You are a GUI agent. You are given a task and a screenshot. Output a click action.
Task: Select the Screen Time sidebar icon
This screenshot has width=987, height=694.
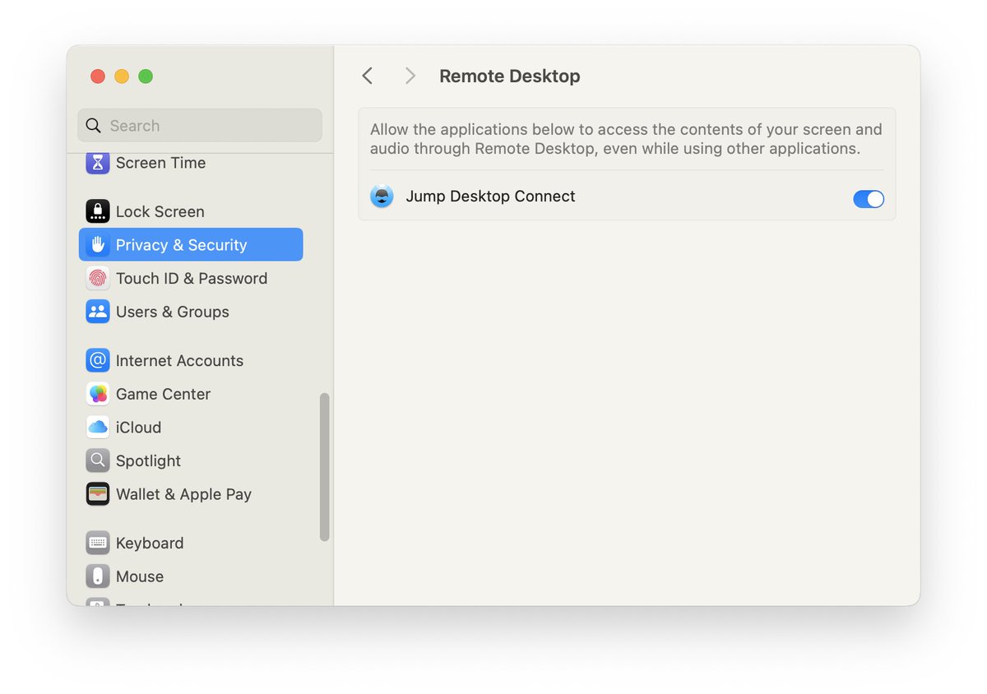(x=97, y=163)
